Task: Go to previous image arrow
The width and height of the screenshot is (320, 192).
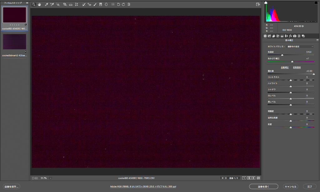Action: coord(222,178)
